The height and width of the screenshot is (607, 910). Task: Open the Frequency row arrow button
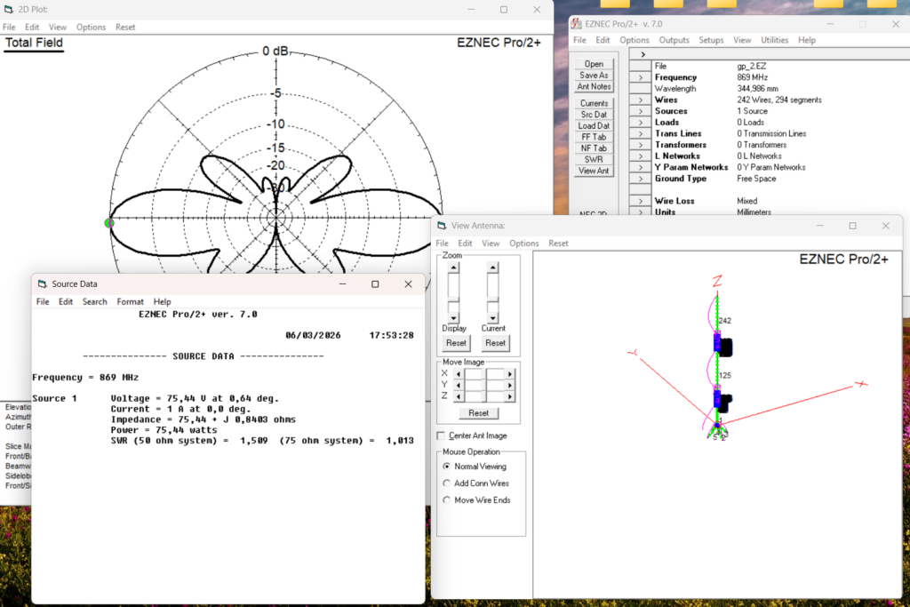click(642, 78)
